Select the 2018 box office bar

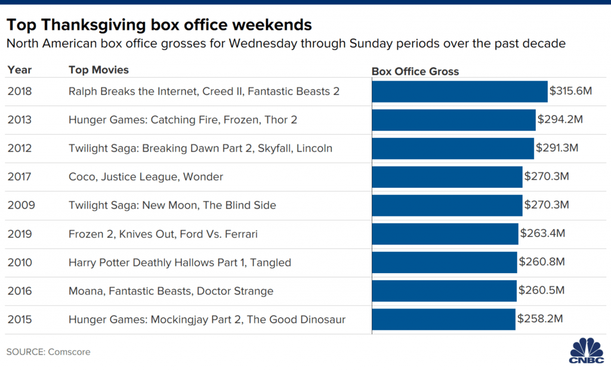(x=460, y=92)
